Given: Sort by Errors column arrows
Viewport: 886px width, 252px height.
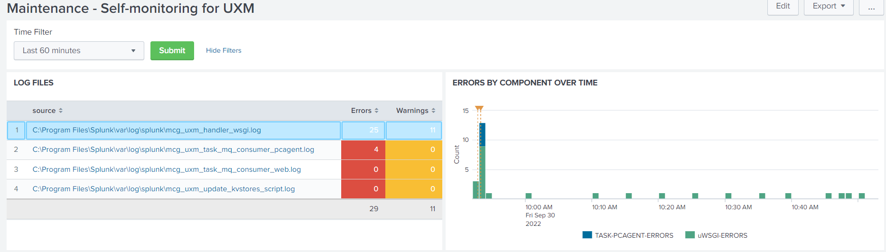Looking at the screenshot, I should pos(376,111).
